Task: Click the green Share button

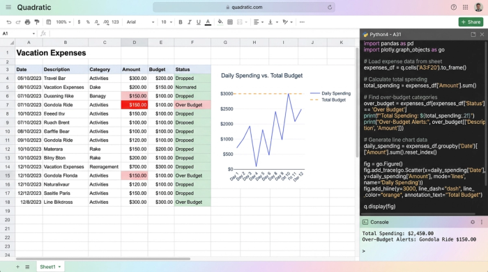Action: tap(471, 22)
